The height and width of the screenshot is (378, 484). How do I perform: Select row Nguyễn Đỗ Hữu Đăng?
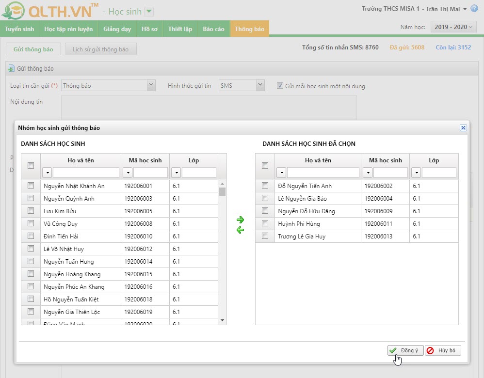tap(356, 211)
